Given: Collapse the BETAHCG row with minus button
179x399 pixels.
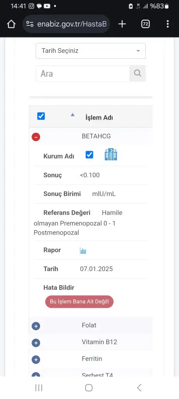Looking at the screenshot, I should coord(36,137).
